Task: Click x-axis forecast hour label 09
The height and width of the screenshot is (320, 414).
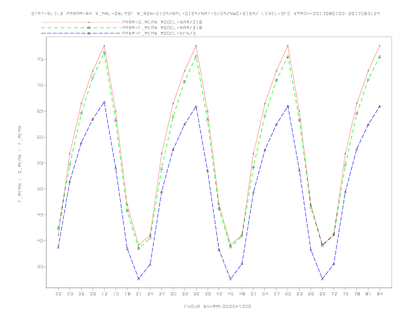Action: coord(93,294)
